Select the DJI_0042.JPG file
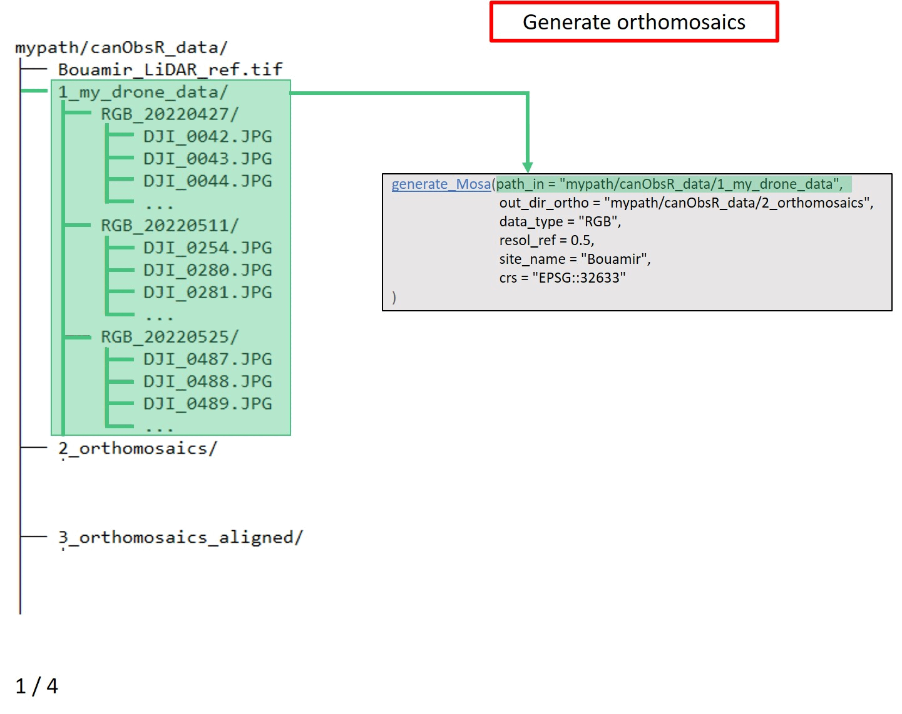 [x=207, y=137]
